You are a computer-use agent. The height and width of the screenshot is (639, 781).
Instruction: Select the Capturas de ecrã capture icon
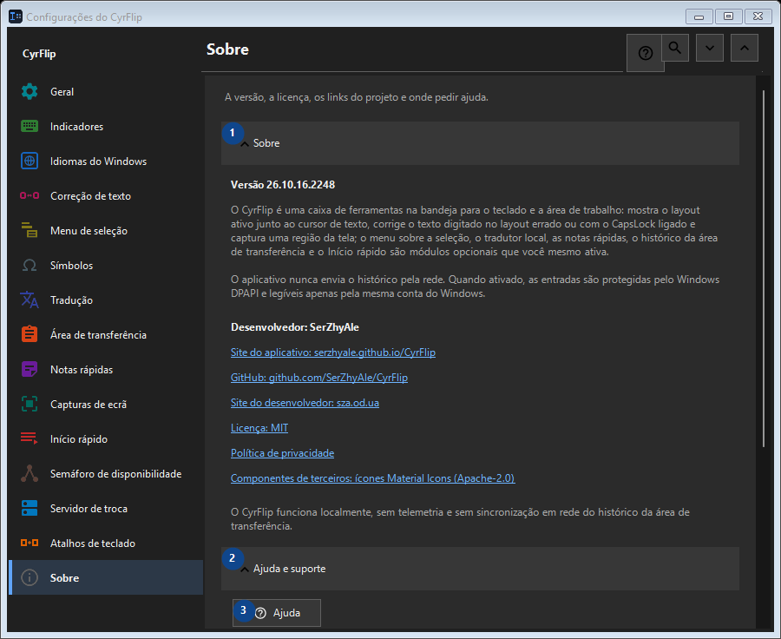click(x=30, y=405)
